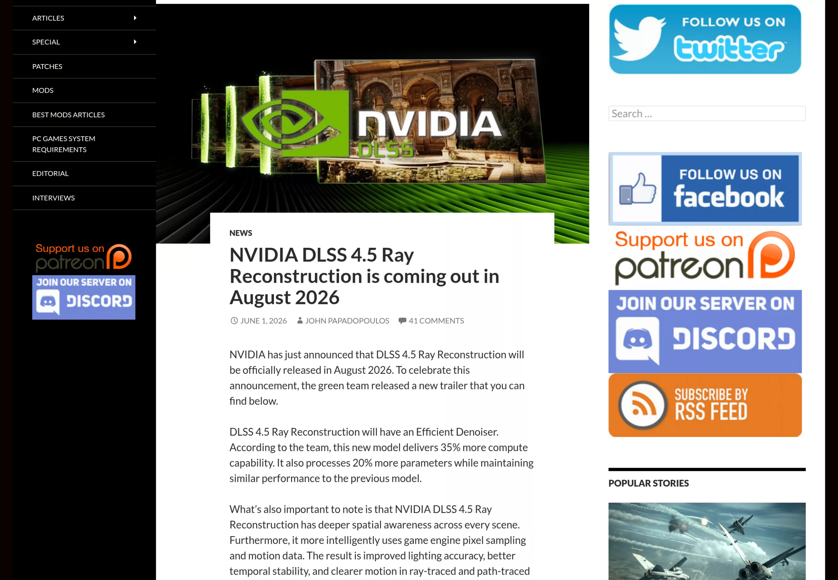Click the right sidebar Patreon support banner

click(x=705, y=258)
